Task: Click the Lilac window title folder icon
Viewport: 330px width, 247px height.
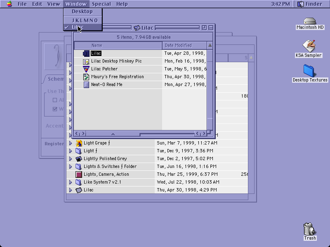Action: [x=137, y=28]
